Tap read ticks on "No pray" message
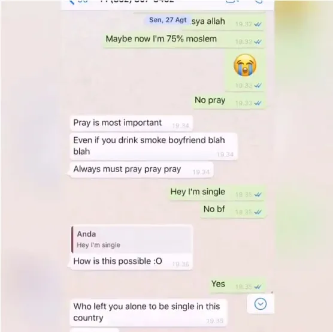This screenshot has width=333, height=332. (x=258, y=103)
